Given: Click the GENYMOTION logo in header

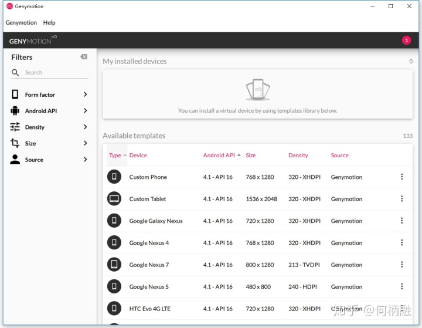Looking at the screenshot, I should click(33, 40).
